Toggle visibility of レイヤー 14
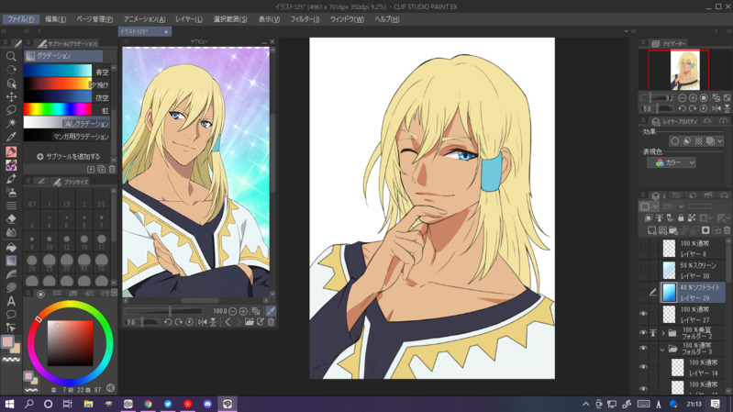The height and width of the screenshot is (412, 733). [643, 368]
